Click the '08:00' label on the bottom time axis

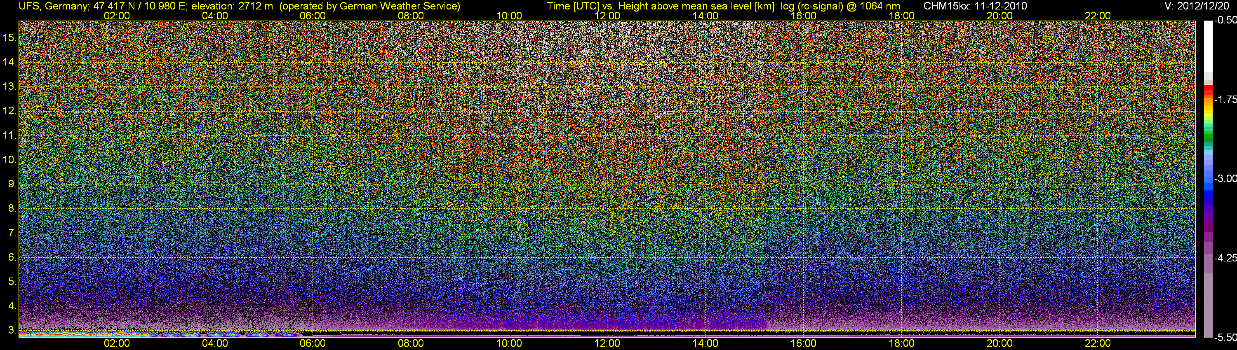[x=411, y=343]
